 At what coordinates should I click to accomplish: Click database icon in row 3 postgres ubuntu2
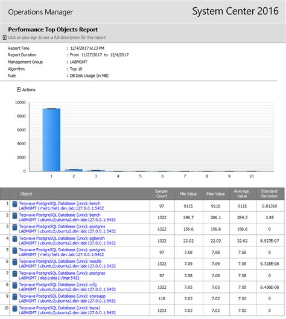[x=14, y=227]
